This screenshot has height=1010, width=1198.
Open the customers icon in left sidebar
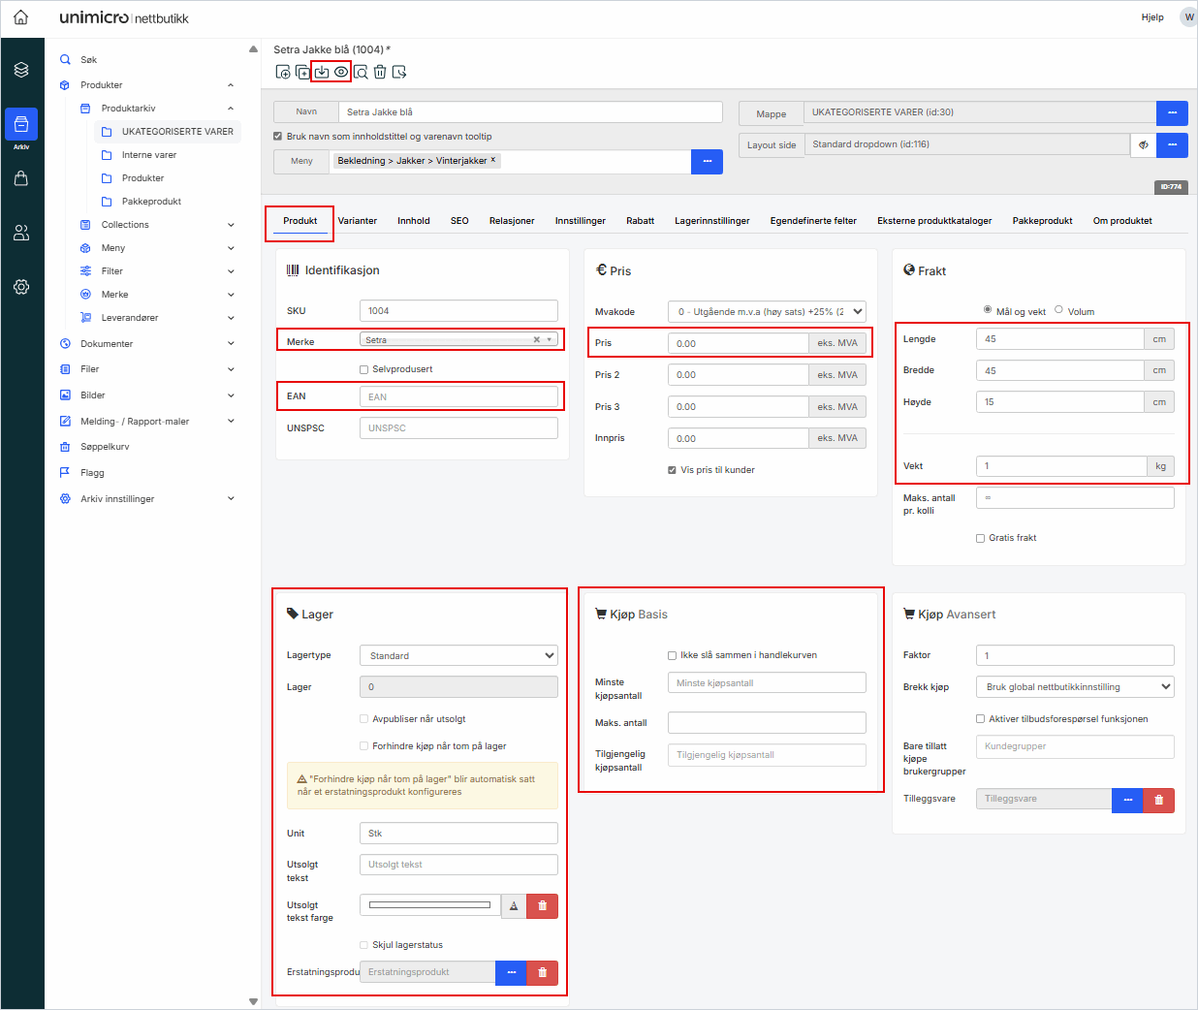pyautogui.click(x=21, y=233)
